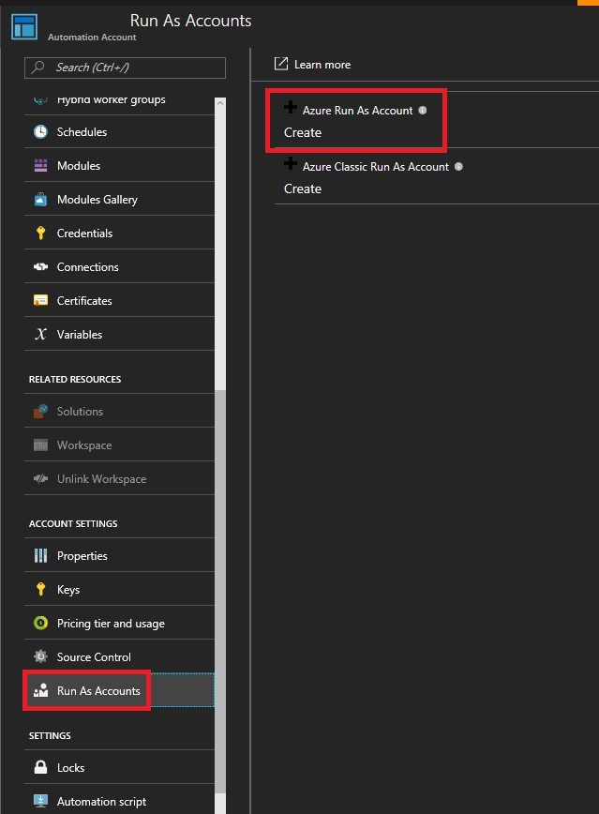This screenshot has width=599, height=814.
Task: Click plus icon for Azure Classic Run As Account
Action: 291,163
